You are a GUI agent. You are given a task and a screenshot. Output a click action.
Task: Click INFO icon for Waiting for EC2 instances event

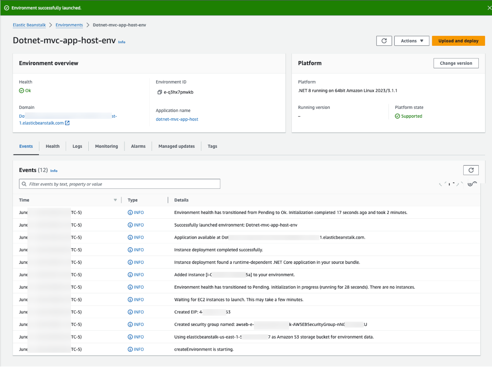(x=130, y=300)
